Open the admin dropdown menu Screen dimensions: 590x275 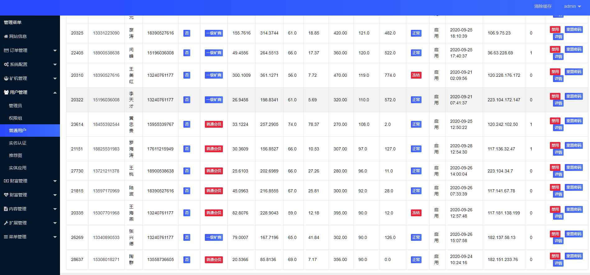pyautogui.click(x=572, y=6)
